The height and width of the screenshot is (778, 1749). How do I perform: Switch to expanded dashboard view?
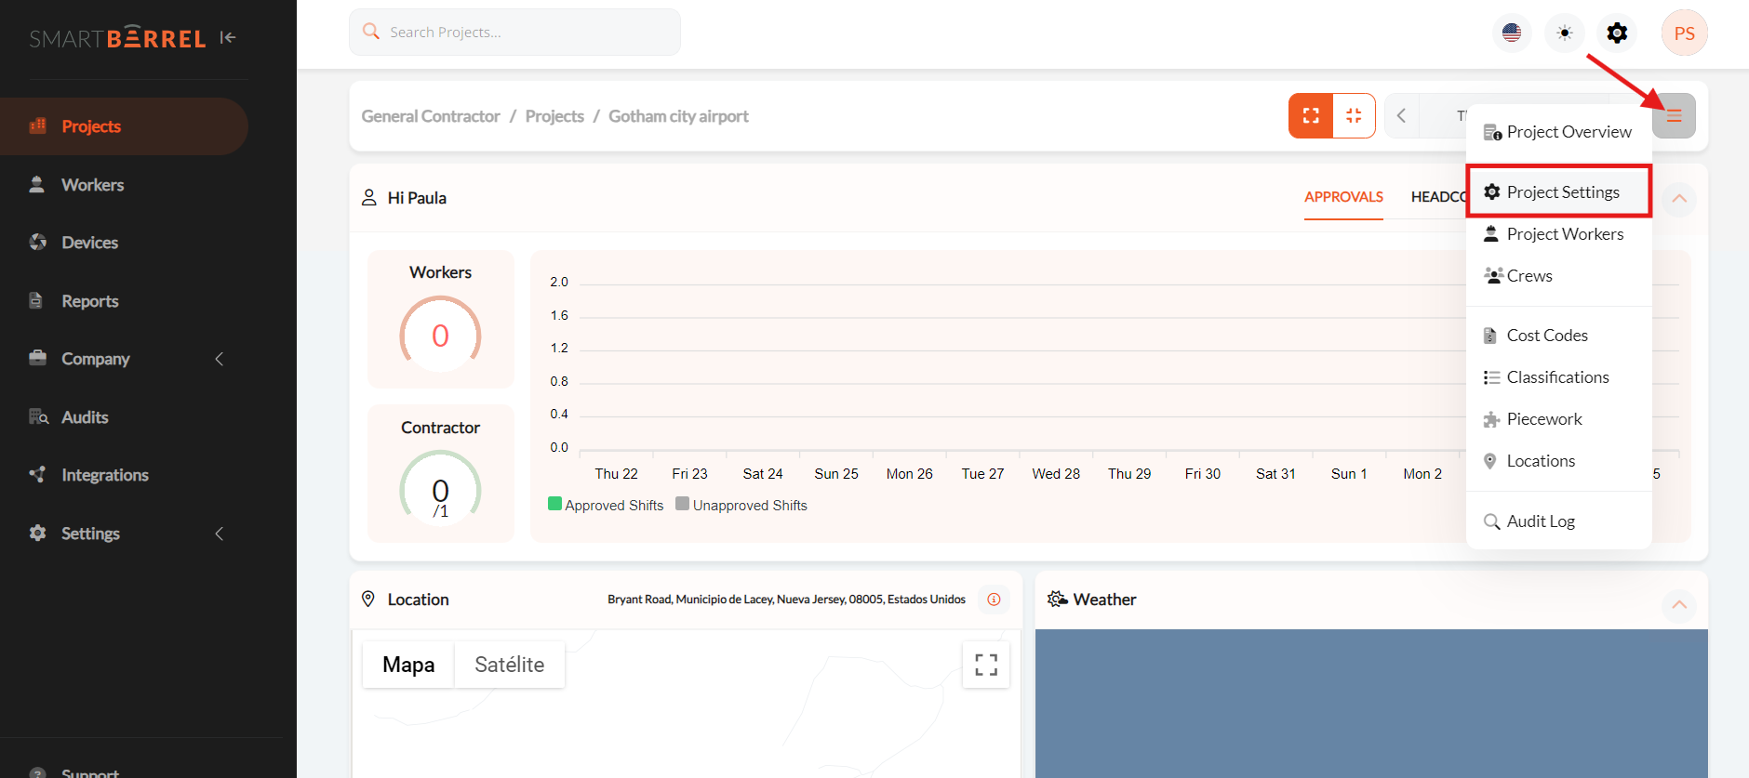(x=1311, y=116)
